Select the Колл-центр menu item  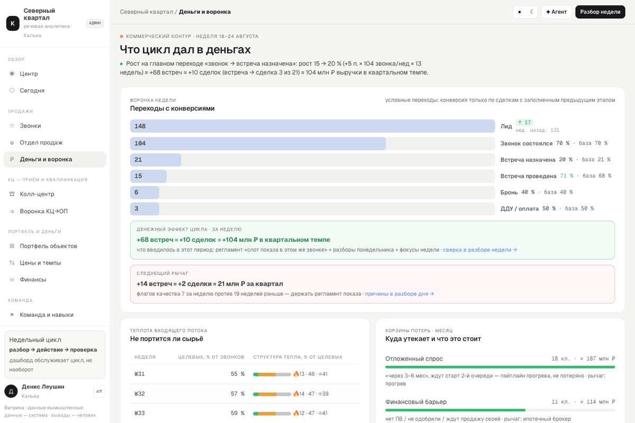pos(55,194)
